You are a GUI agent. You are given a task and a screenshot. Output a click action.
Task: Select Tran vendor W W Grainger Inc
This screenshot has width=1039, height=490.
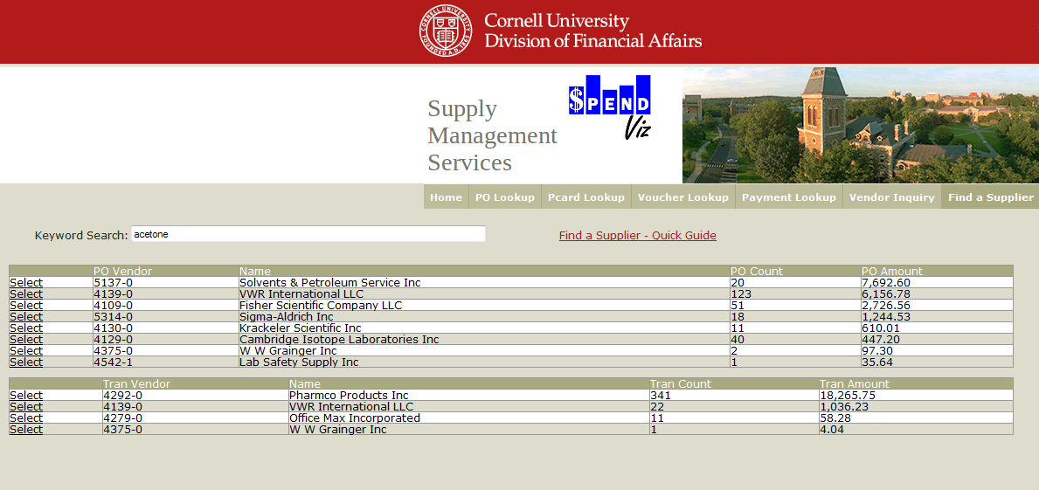[26, 429]
